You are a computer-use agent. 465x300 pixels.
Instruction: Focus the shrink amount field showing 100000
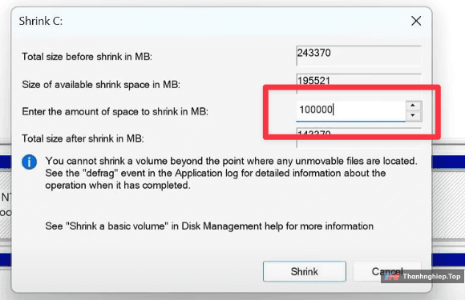351,110
